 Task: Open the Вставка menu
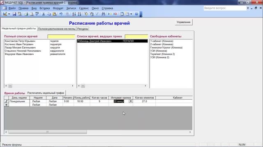coord(45,8)
